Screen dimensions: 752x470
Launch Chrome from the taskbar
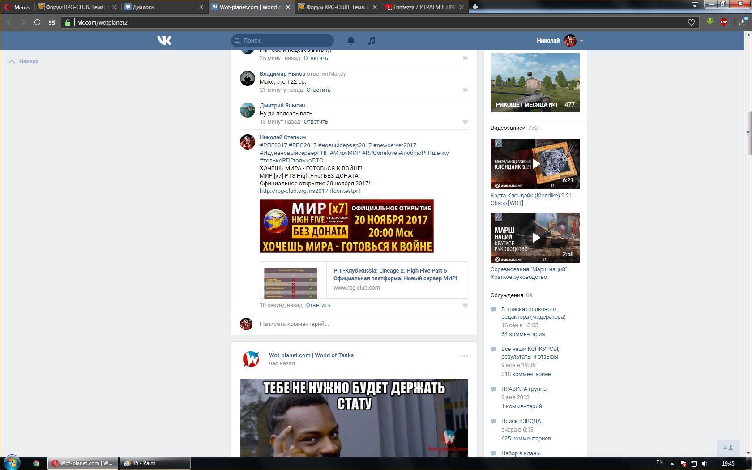36,463
